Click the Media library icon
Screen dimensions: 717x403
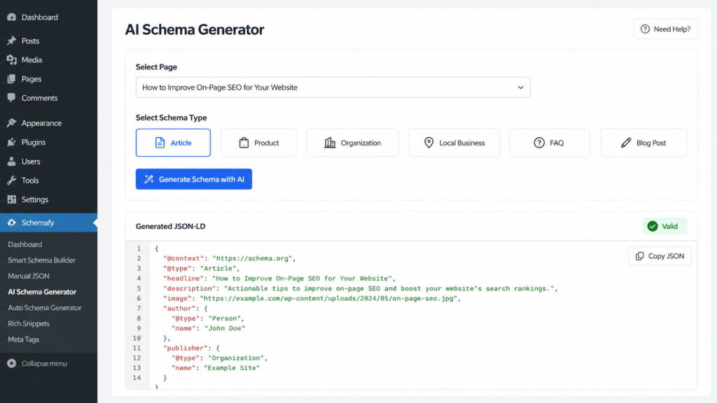11,60
